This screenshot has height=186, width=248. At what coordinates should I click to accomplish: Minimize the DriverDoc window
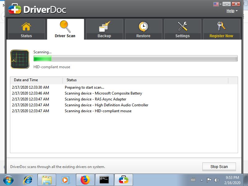coord(227,4)
